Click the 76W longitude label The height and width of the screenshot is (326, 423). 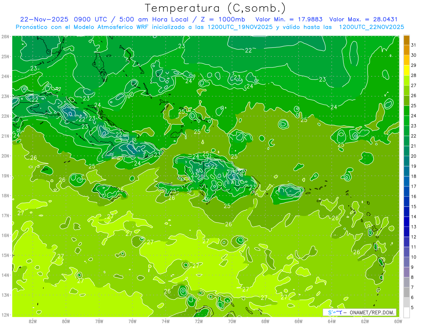(133, 321)
